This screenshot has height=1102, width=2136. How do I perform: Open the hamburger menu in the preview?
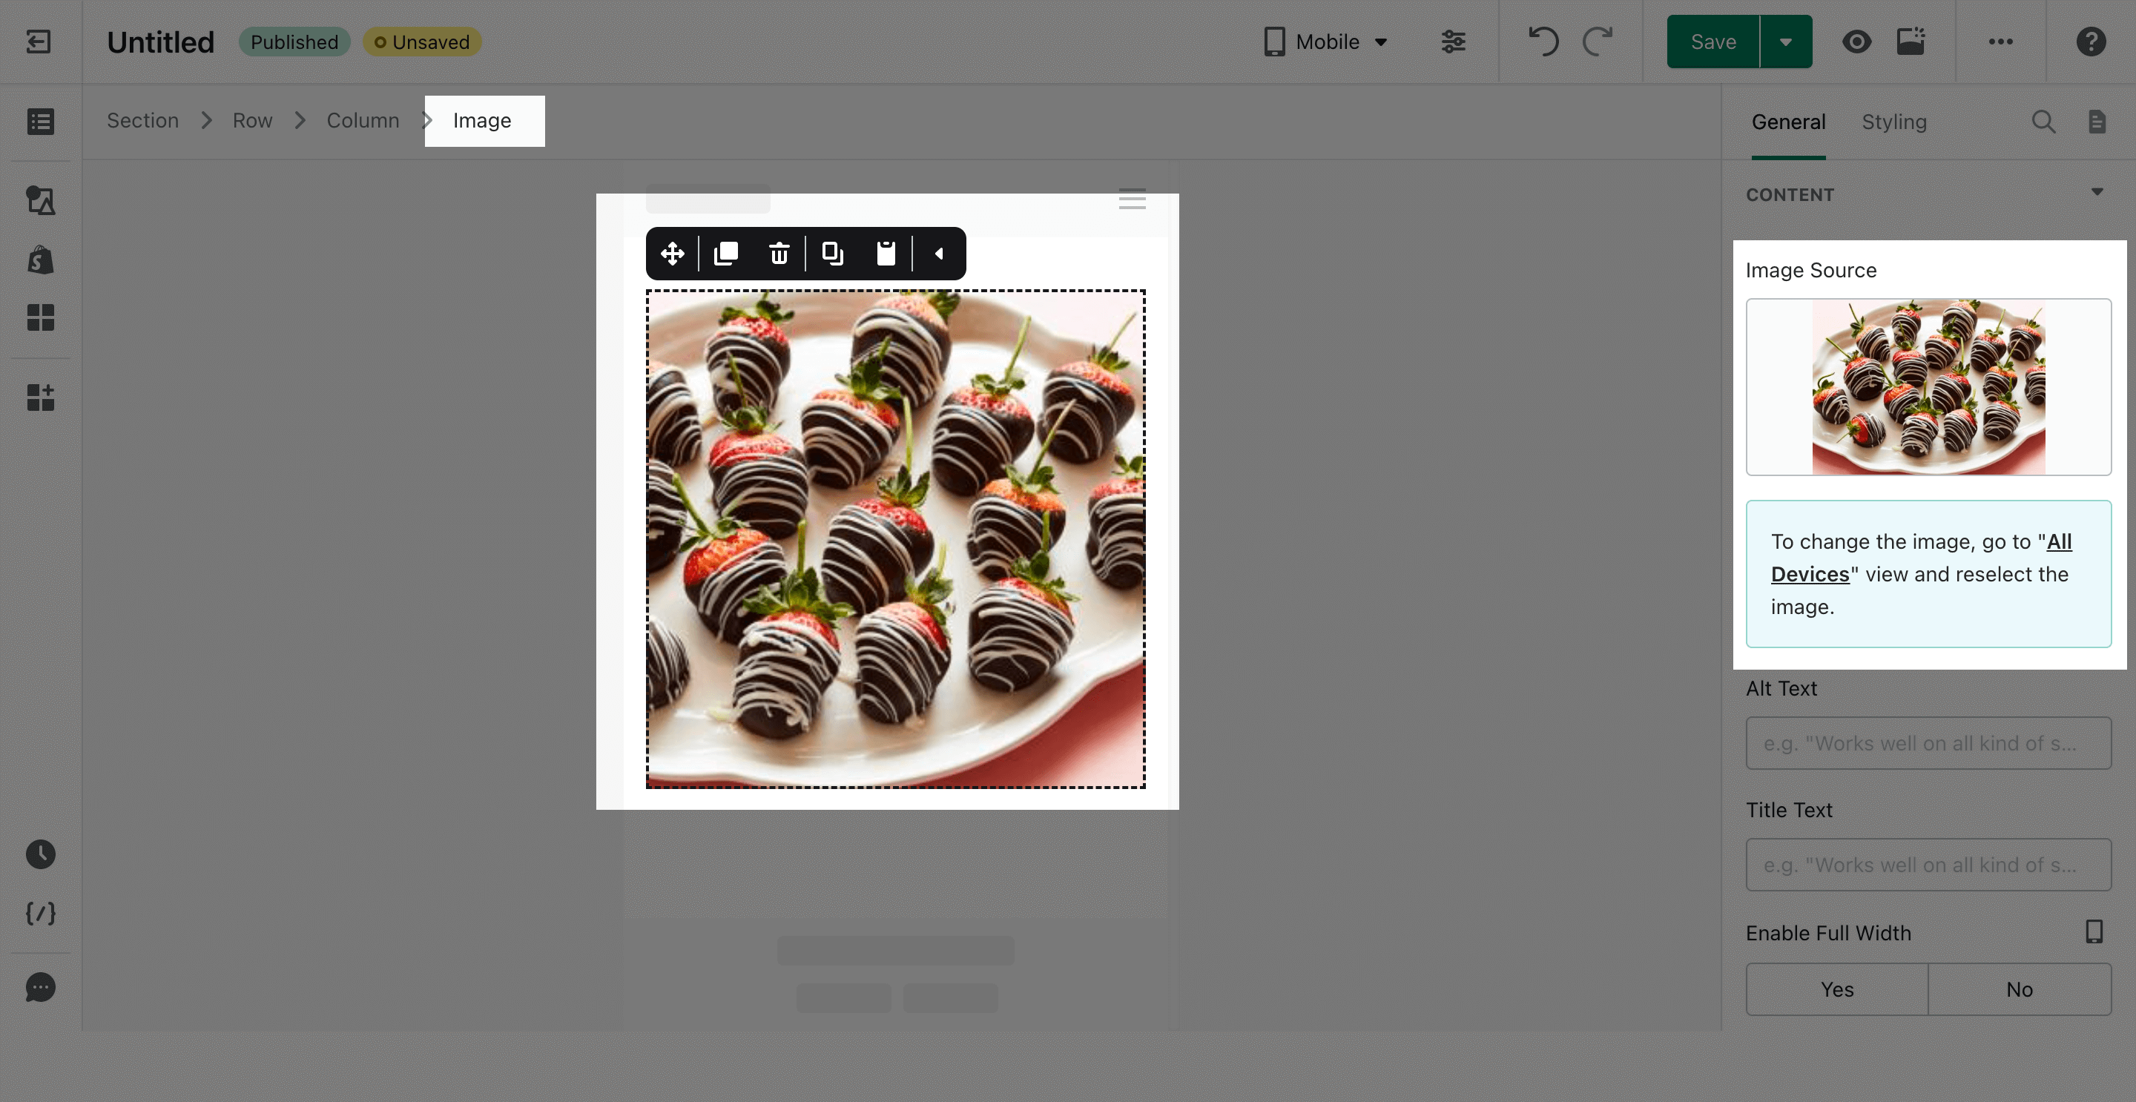coord(1132,199)
